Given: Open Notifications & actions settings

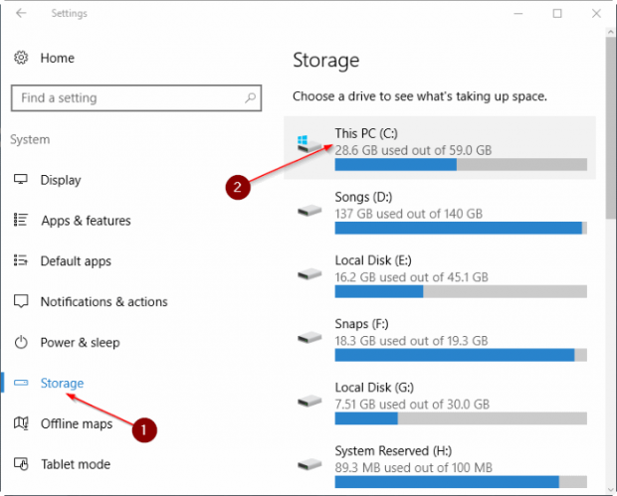Looking at the screenshot, I should click(x=103, y=302).
